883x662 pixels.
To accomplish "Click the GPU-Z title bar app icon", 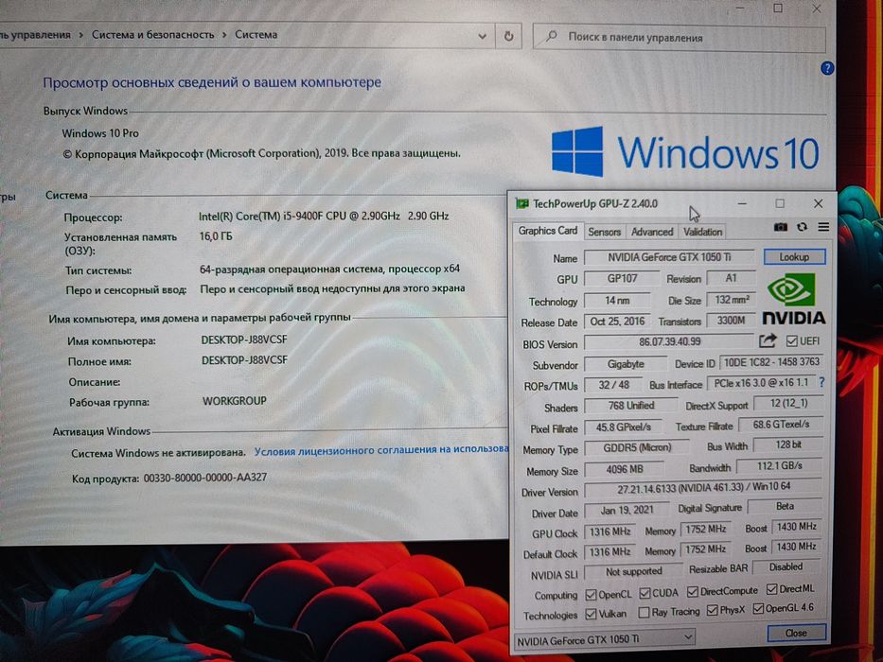I will pyautogui.click(x=522, y=203).
